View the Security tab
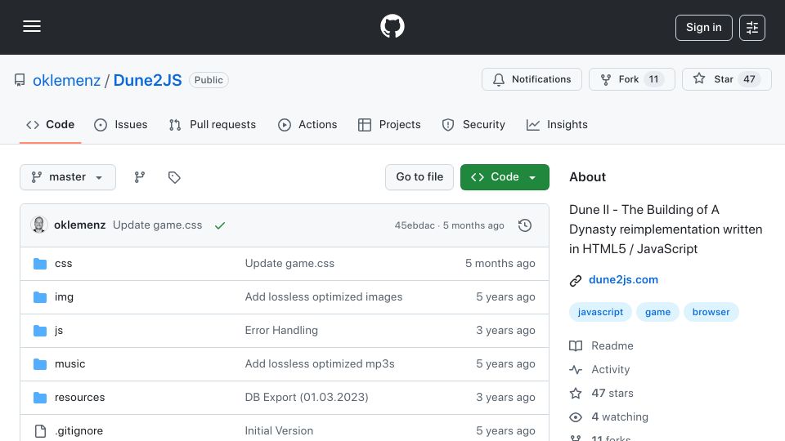The width and height of the screenshot is (785, 441). click(x=473, y=124)
